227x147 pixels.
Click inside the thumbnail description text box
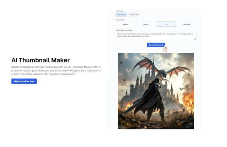coord(155,35)
